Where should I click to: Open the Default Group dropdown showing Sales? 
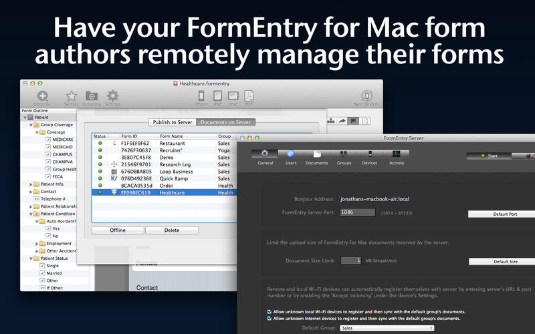point(387,328)
